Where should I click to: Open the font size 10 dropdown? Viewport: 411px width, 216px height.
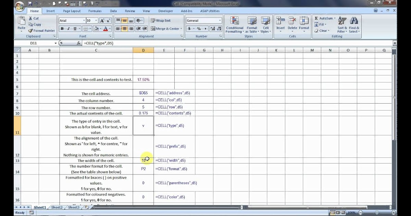tap(97, 21)
